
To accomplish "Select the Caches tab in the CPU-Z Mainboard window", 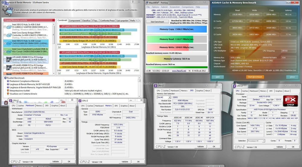I will 21,106.
